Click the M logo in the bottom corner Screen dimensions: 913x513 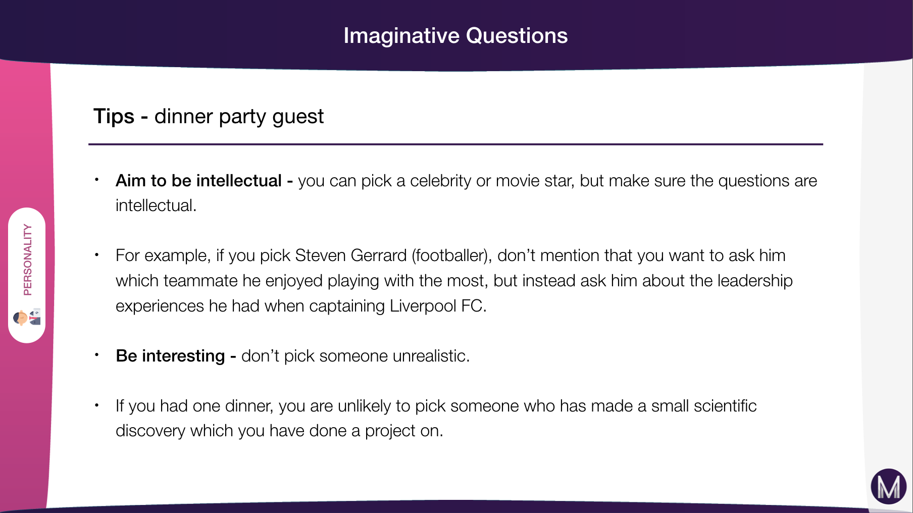888,487
